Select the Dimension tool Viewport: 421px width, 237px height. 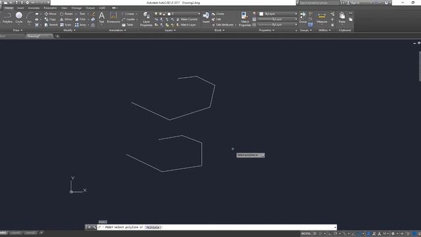(x=113, y=18)
